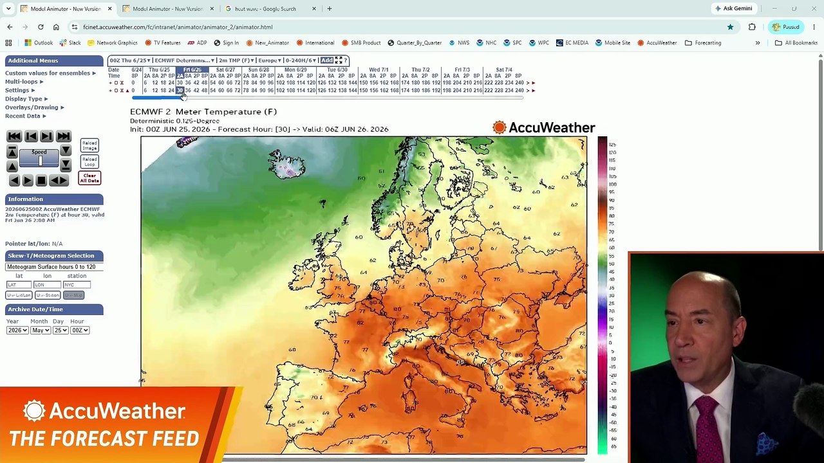Open the NHC bookmark
824x463 pixels.
pyautogui.click(x=486, y=42)
